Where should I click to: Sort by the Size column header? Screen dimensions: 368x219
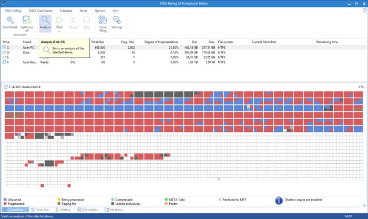pos(195,42)
